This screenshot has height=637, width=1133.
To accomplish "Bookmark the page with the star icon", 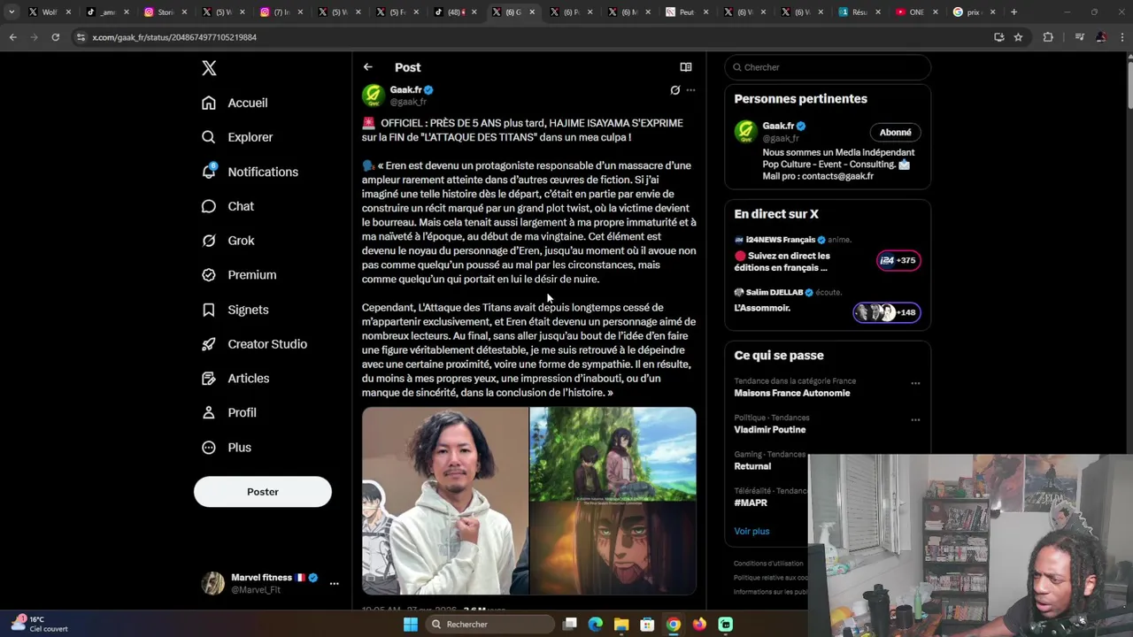I will coord(1018,37).
